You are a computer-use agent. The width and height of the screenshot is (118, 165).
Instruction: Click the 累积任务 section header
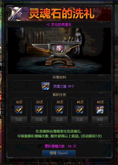(59, 95)
